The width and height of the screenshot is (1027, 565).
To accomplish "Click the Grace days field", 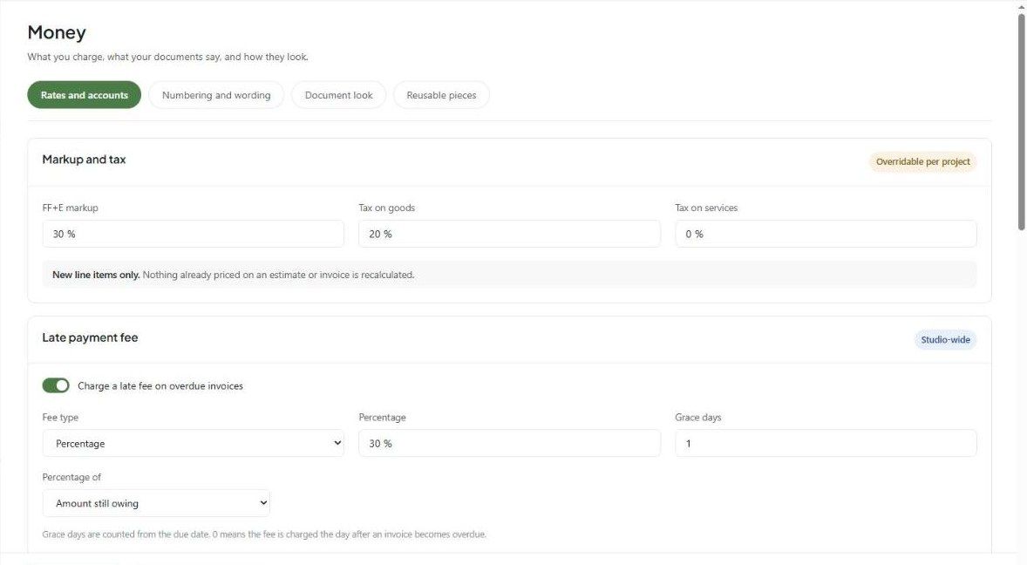I will pos(826,443).
